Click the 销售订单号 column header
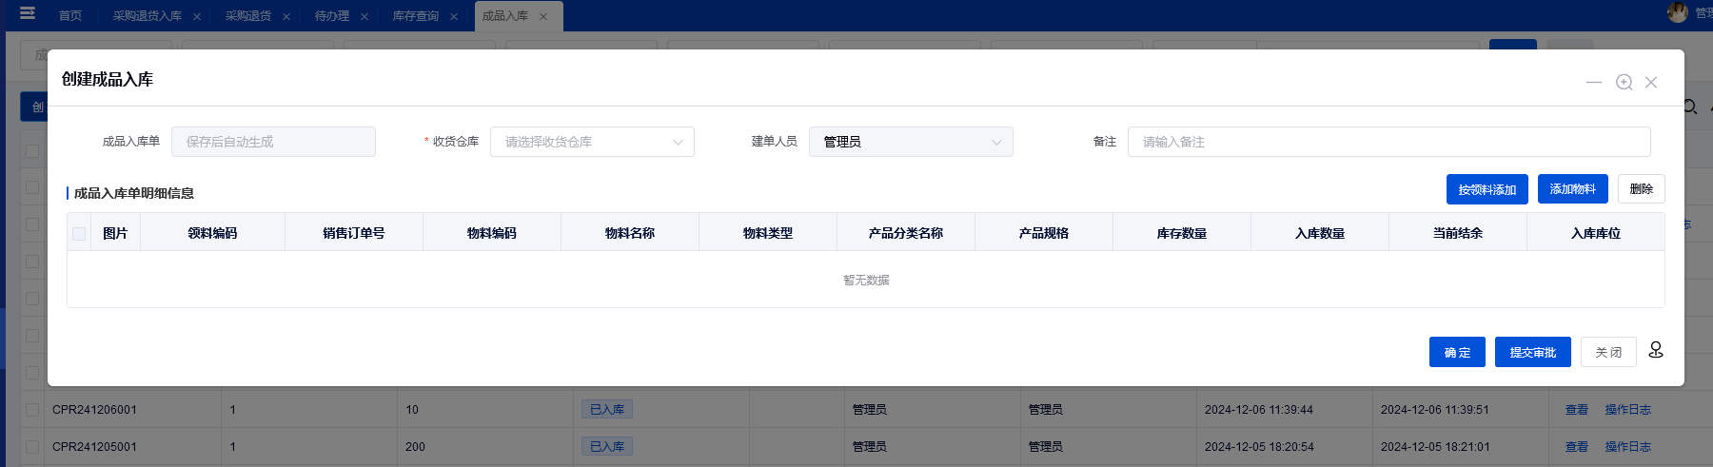 point(354,233)
